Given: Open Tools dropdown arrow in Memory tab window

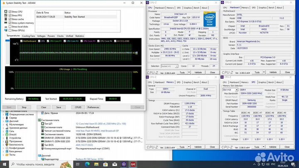Looking at the screenshot, I should [189, 147].
